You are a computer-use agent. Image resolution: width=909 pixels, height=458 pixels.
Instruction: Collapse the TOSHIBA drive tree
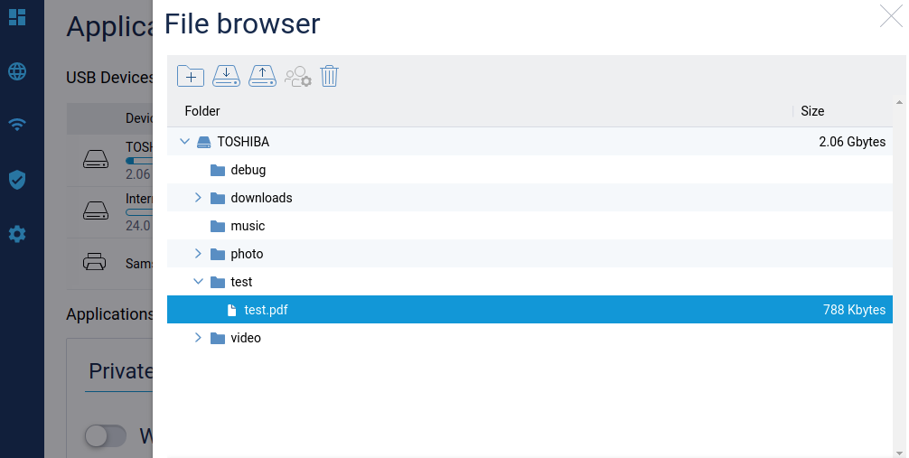[x=185, y=142]
